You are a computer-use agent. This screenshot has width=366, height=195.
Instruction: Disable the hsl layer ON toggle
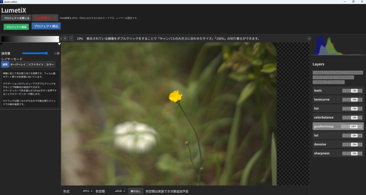(x=354, y=109)
